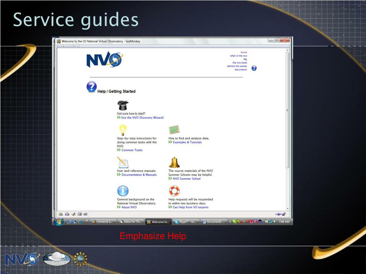Click 'Get Help from VO experts' link
Image resolution: width=366 pixels, height=274 pixels.
191,207
